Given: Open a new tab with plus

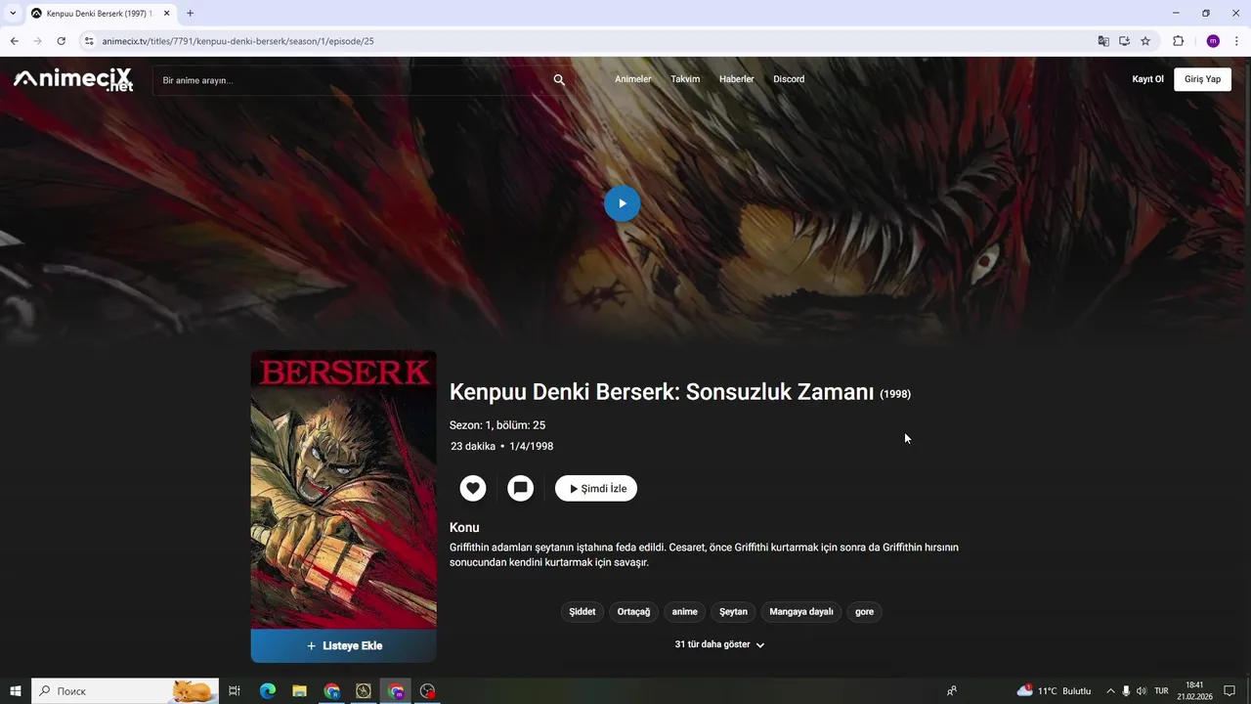Looking at the screenshot, I should (x=190, y=13).
